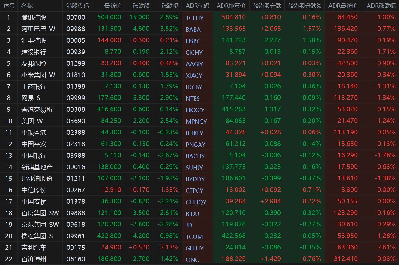Screen dimensions: 399x265
Task: Select the 网易-S stock name
Action: pos(31,98)
